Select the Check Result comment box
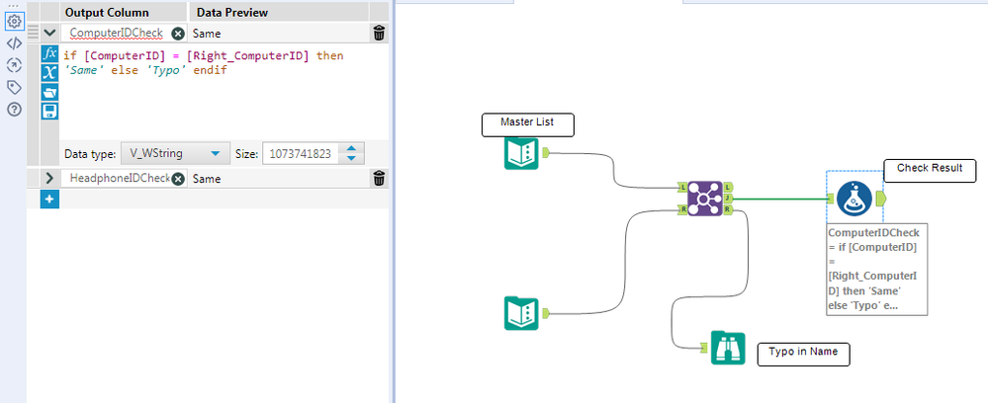This screenshot has width=988, height=403. (930, 171)
